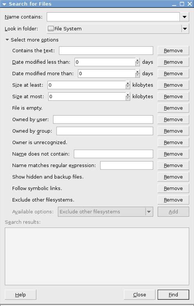Viewport: 194px width, 306px height.
Task: Remove the Contains the text option
Action: point(173,51)
